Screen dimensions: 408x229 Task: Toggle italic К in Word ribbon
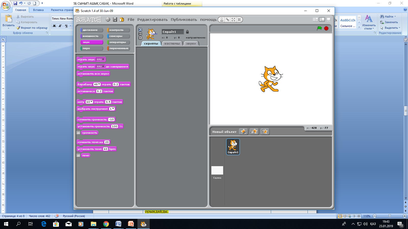pyautogui.click(x=60, y=26)
